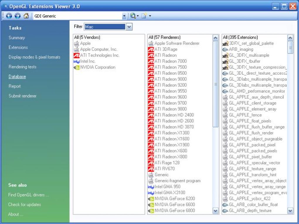Image resolution: width=299 pixels, height=224 pixels.
Task: Select ATI Radeon X1600 renderer
Action: coord(172,139)
